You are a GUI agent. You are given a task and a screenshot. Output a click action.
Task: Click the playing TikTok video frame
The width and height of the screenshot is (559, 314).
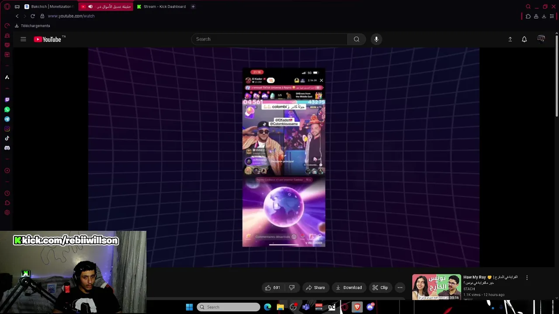coord(284,157)
